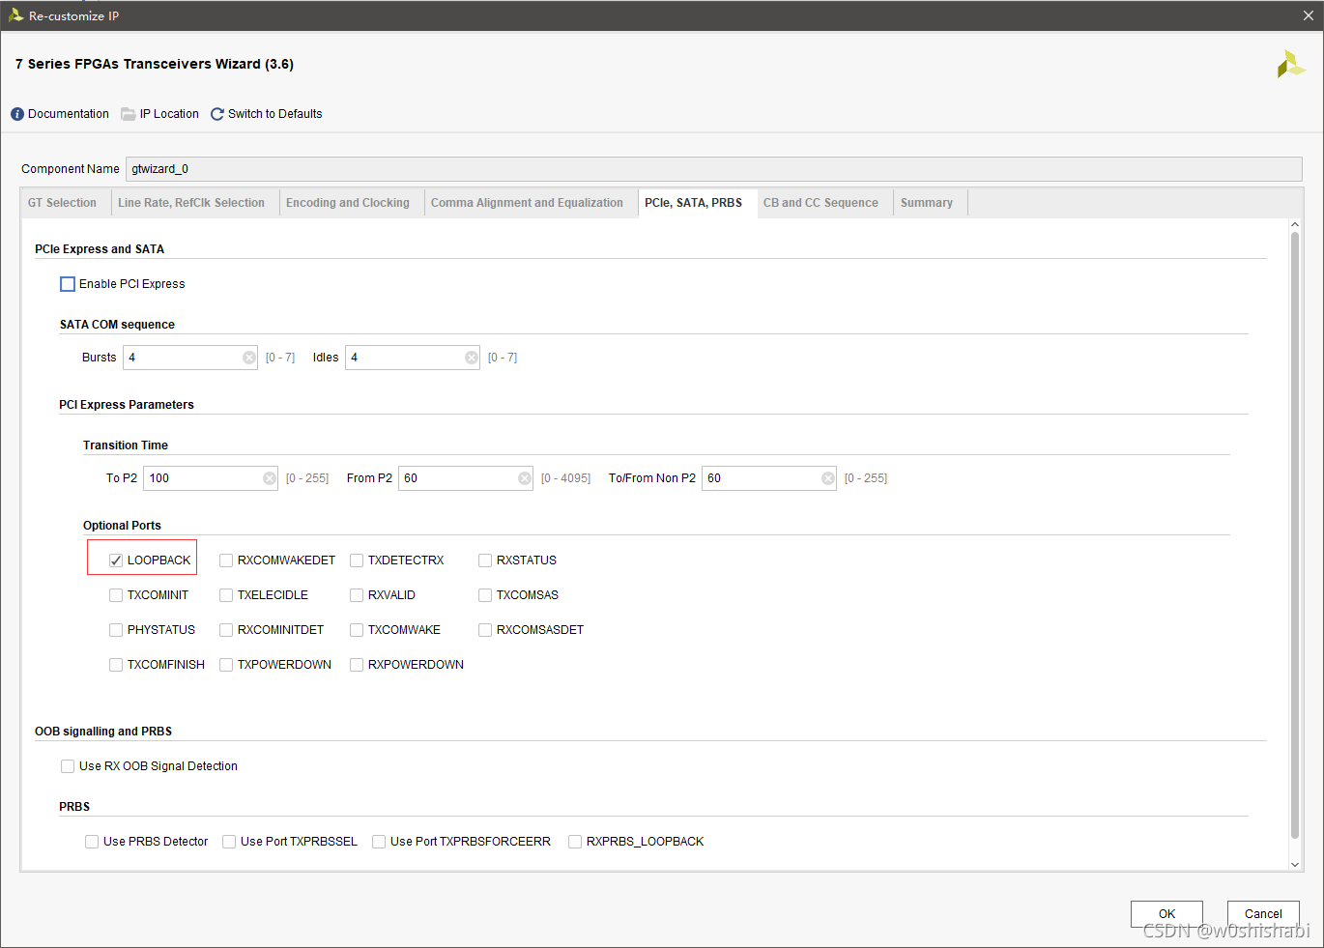Open the Documentation info icon
1324x948 pixels.
[x=17, y=114]
